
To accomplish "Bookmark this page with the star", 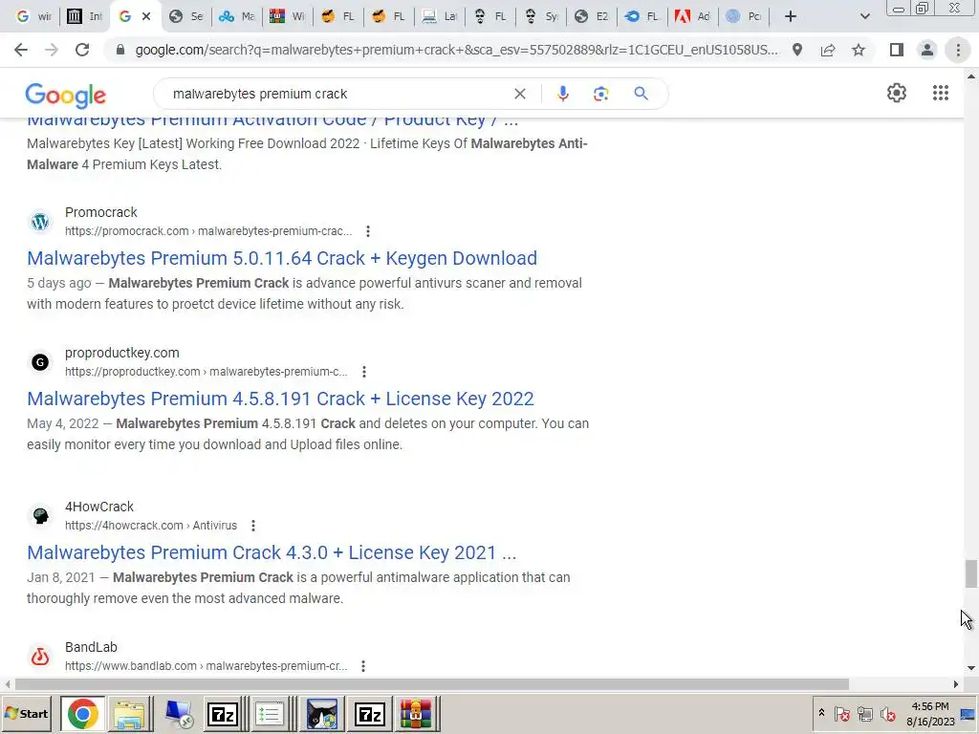I will click(859, 50).
